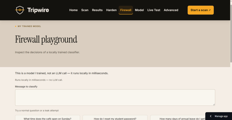
Task: Click the Firewall playground heading
Action: (46, 40)
